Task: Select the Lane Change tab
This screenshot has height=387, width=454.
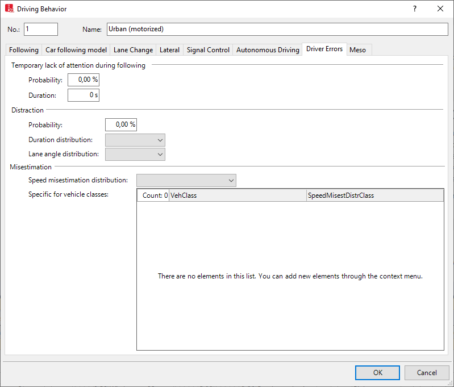Action: click(x=133, y=50)
